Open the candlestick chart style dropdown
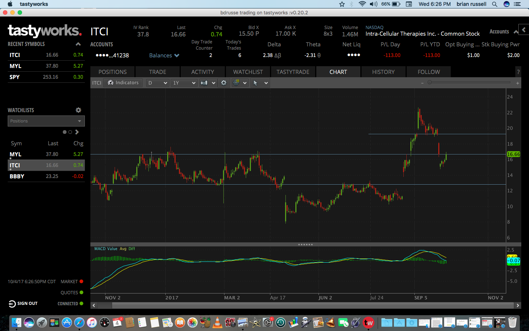 (208, 83)
